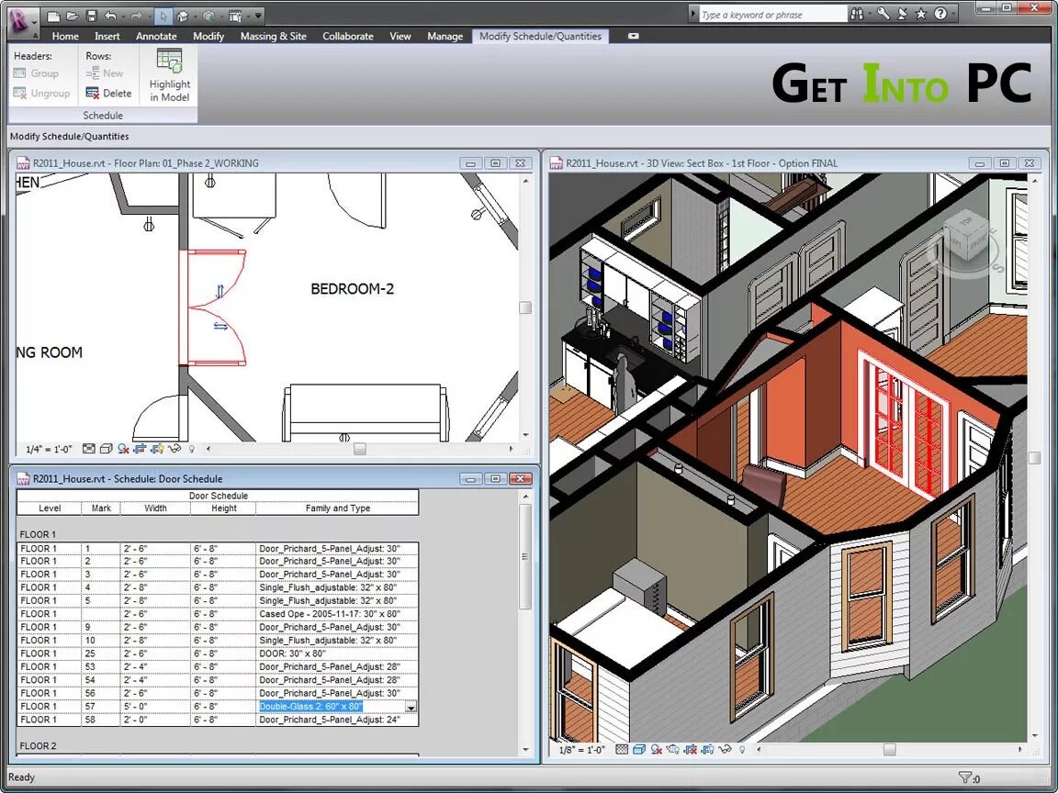This screenshot has width=1058, height=793.
Task: Open the Manage ribbon tab
Action: (445, 37)
